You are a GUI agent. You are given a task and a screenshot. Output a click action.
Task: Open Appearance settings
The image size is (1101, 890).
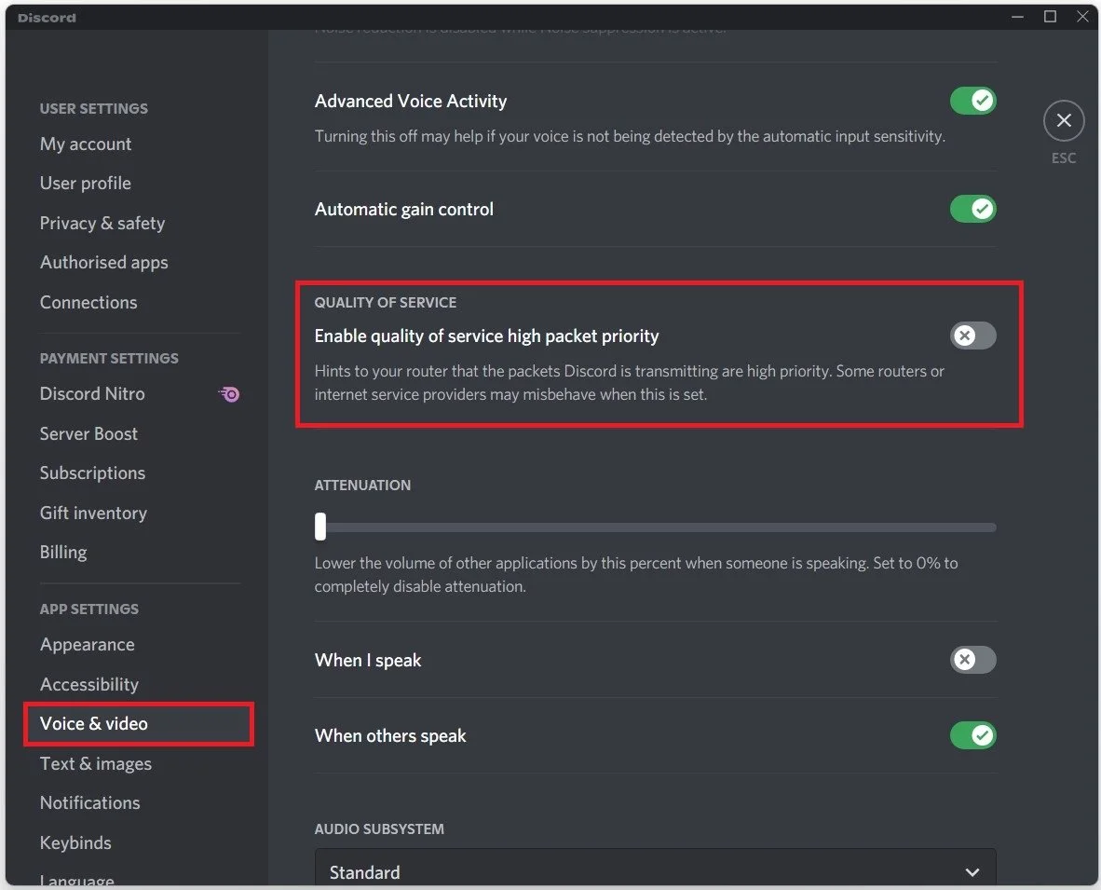(x=87, y=645)
